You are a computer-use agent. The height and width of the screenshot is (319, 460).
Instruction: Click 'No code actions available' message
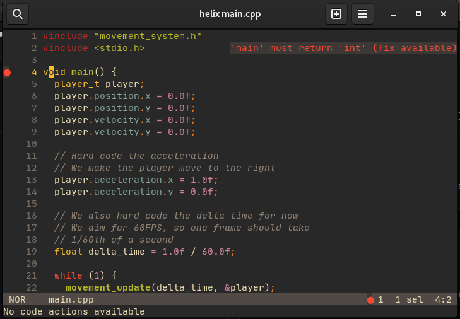[74, 311]
